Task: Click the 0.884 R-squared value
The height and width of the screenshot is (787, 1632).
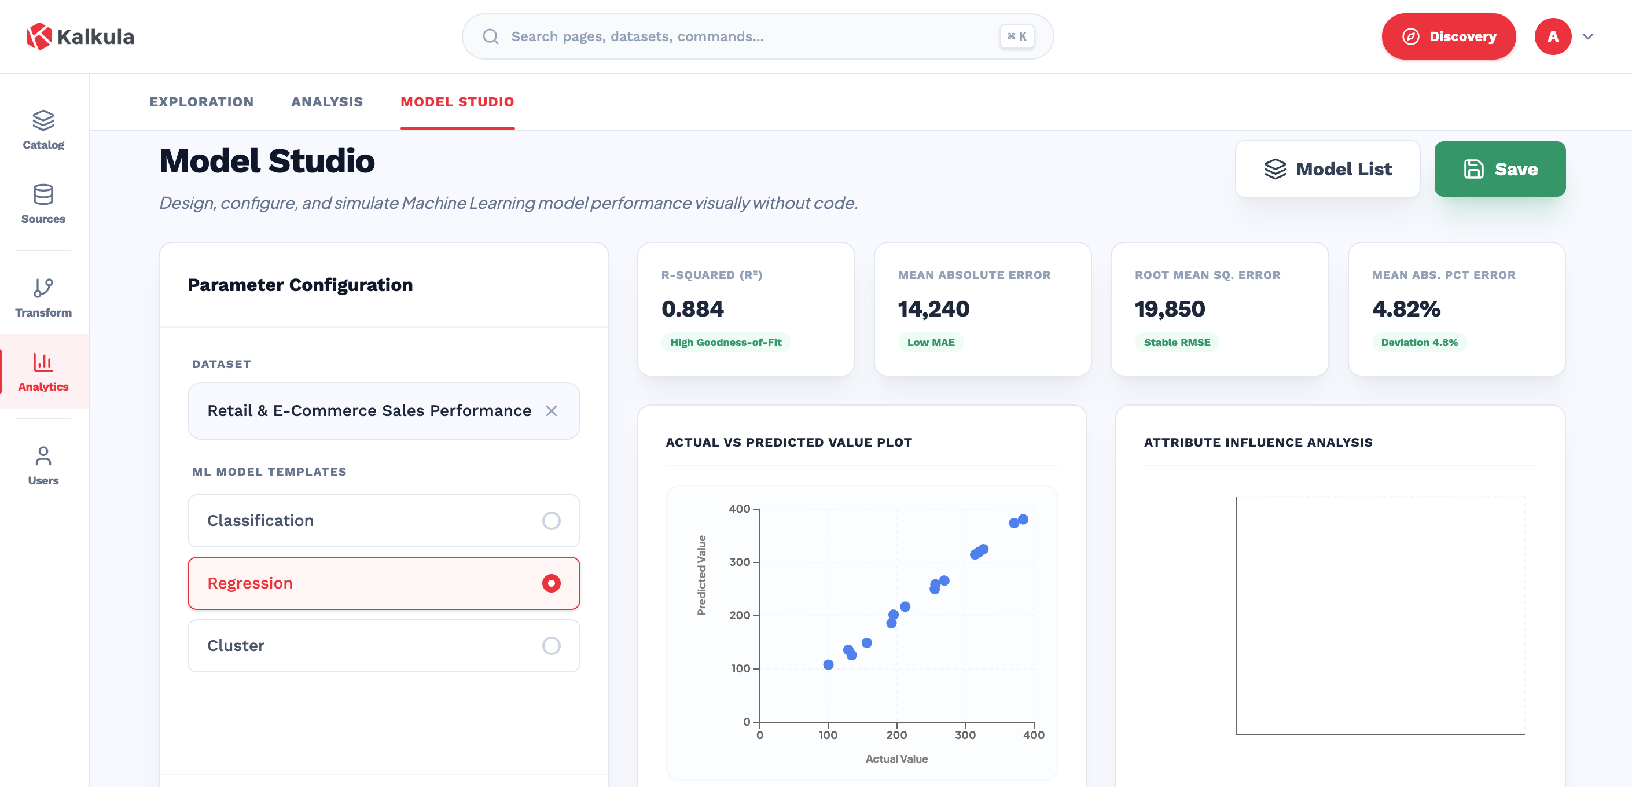Action: click(x=693, y=308)
